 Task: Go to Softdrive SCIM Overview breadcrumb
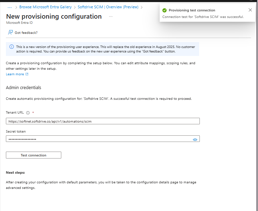pyautogui.click(x=108, y=7)
